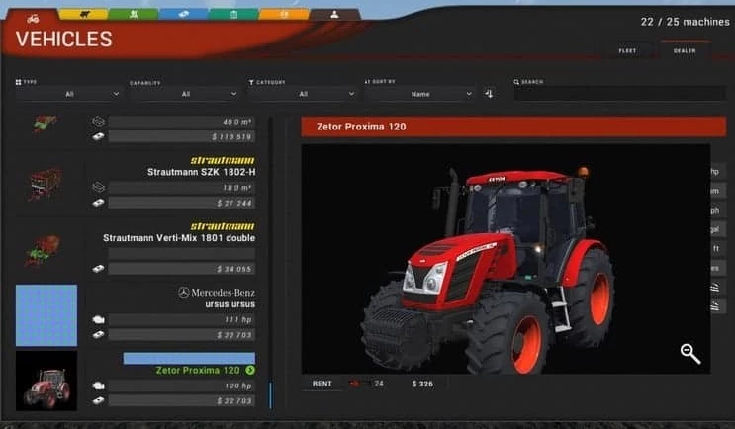Toggle the sort direction arrow icon
Viewport: 735px width, 429px height.
pyautogui.click(x=489, y=94)
